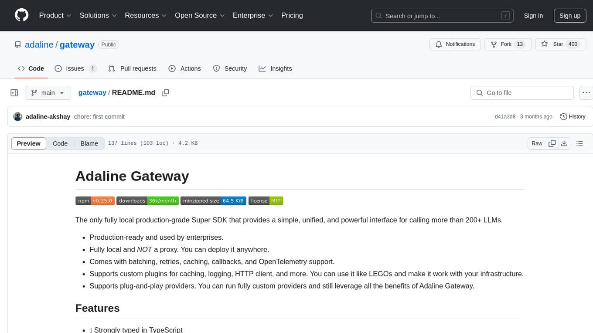Copy the file path icon
593x333 pixels.
click(x=165, y=92)
